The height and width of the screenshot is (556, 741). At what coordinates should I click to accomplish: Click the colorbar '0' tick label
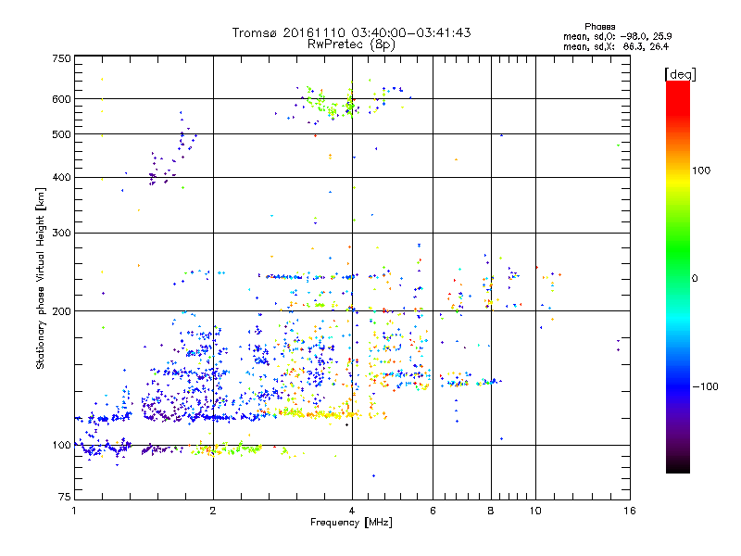click(695, 279)
